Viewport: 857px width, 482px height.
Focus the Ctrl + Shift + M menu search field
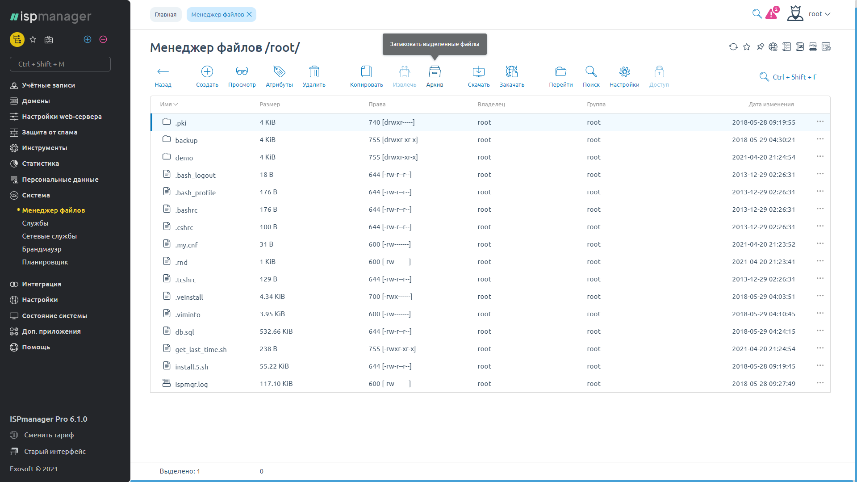[60, 64]
